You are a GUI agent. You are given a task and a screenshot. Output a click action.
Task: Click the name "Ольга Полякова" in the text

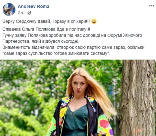click(39, 29)
